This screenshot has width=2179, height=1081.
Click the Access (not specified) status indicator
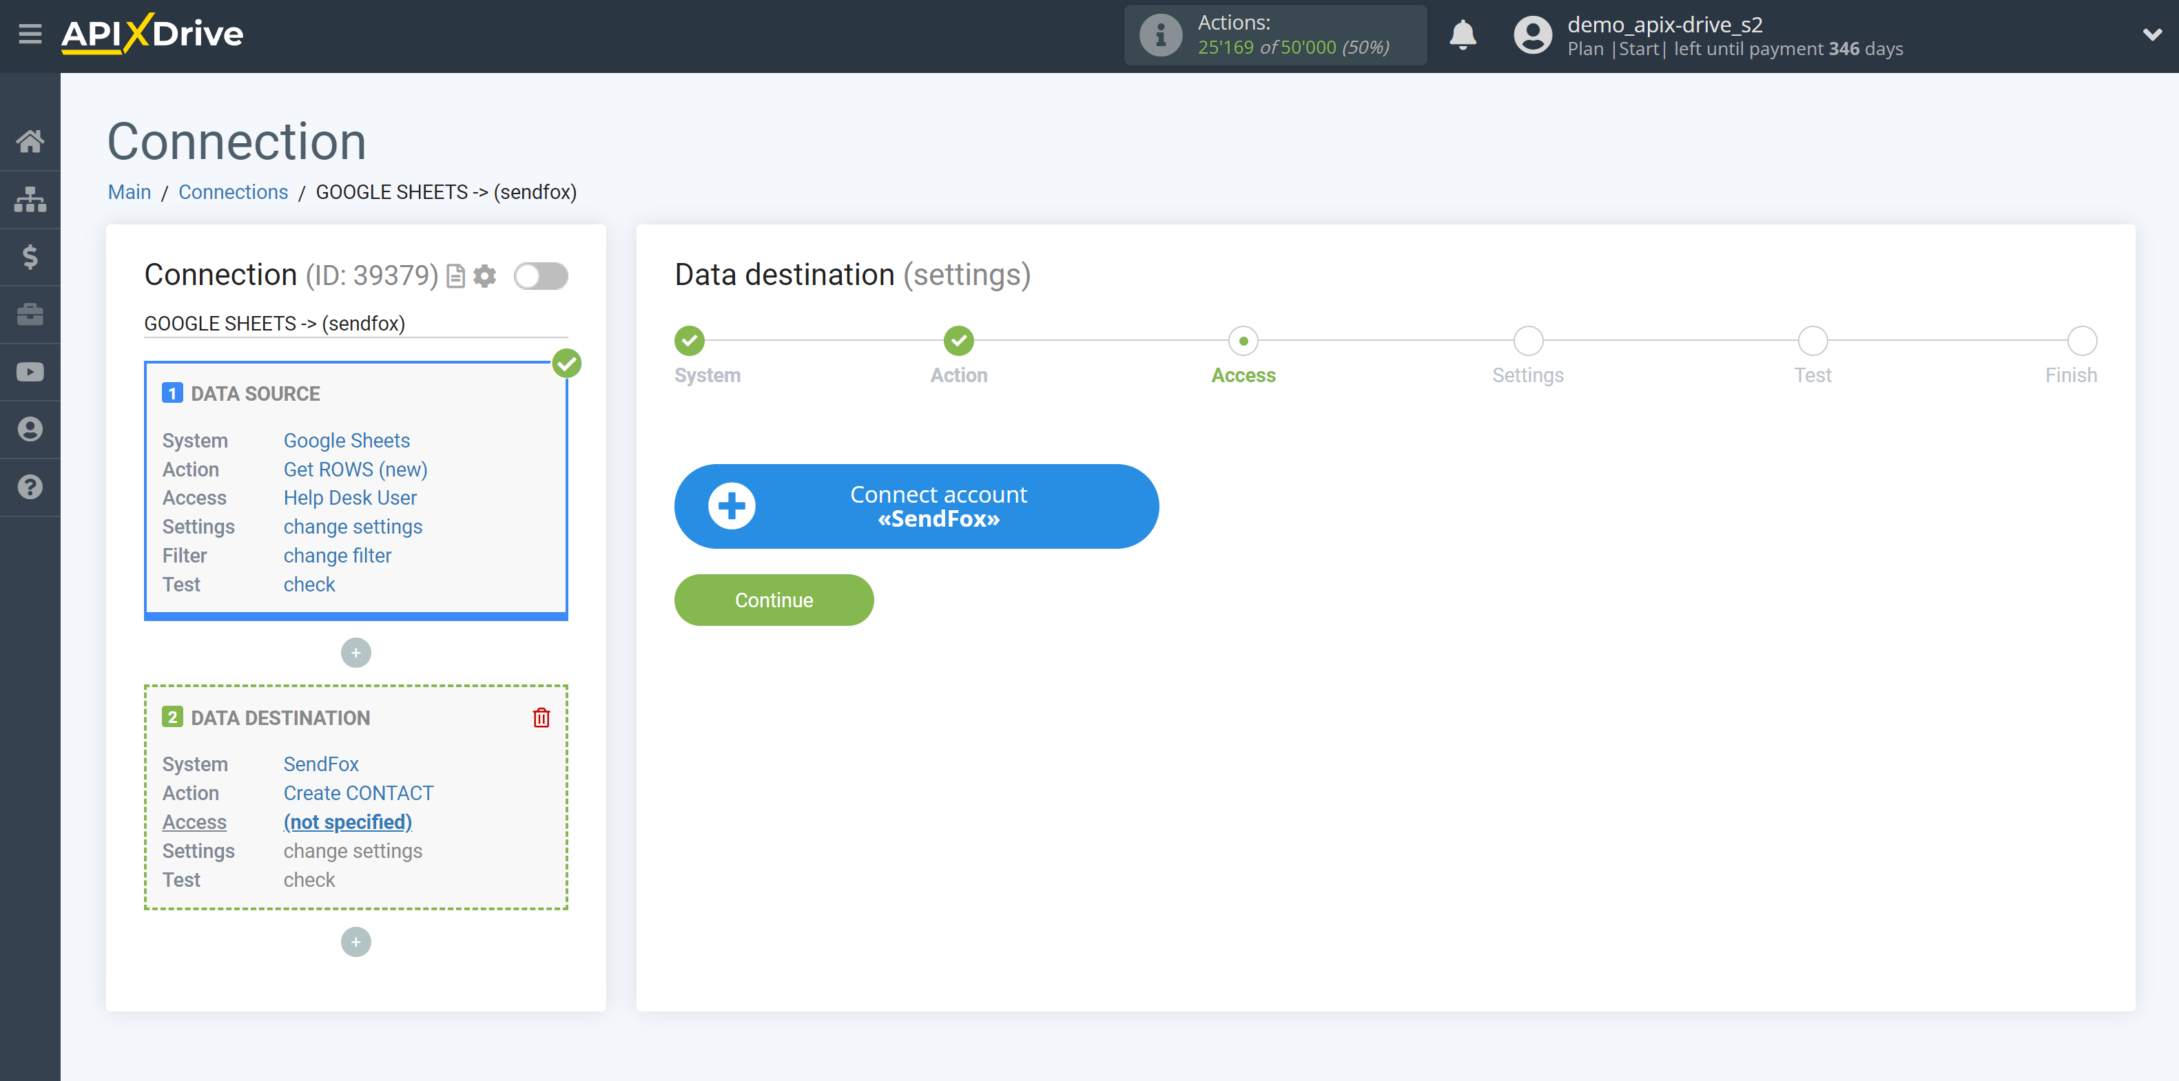(347, 821)
